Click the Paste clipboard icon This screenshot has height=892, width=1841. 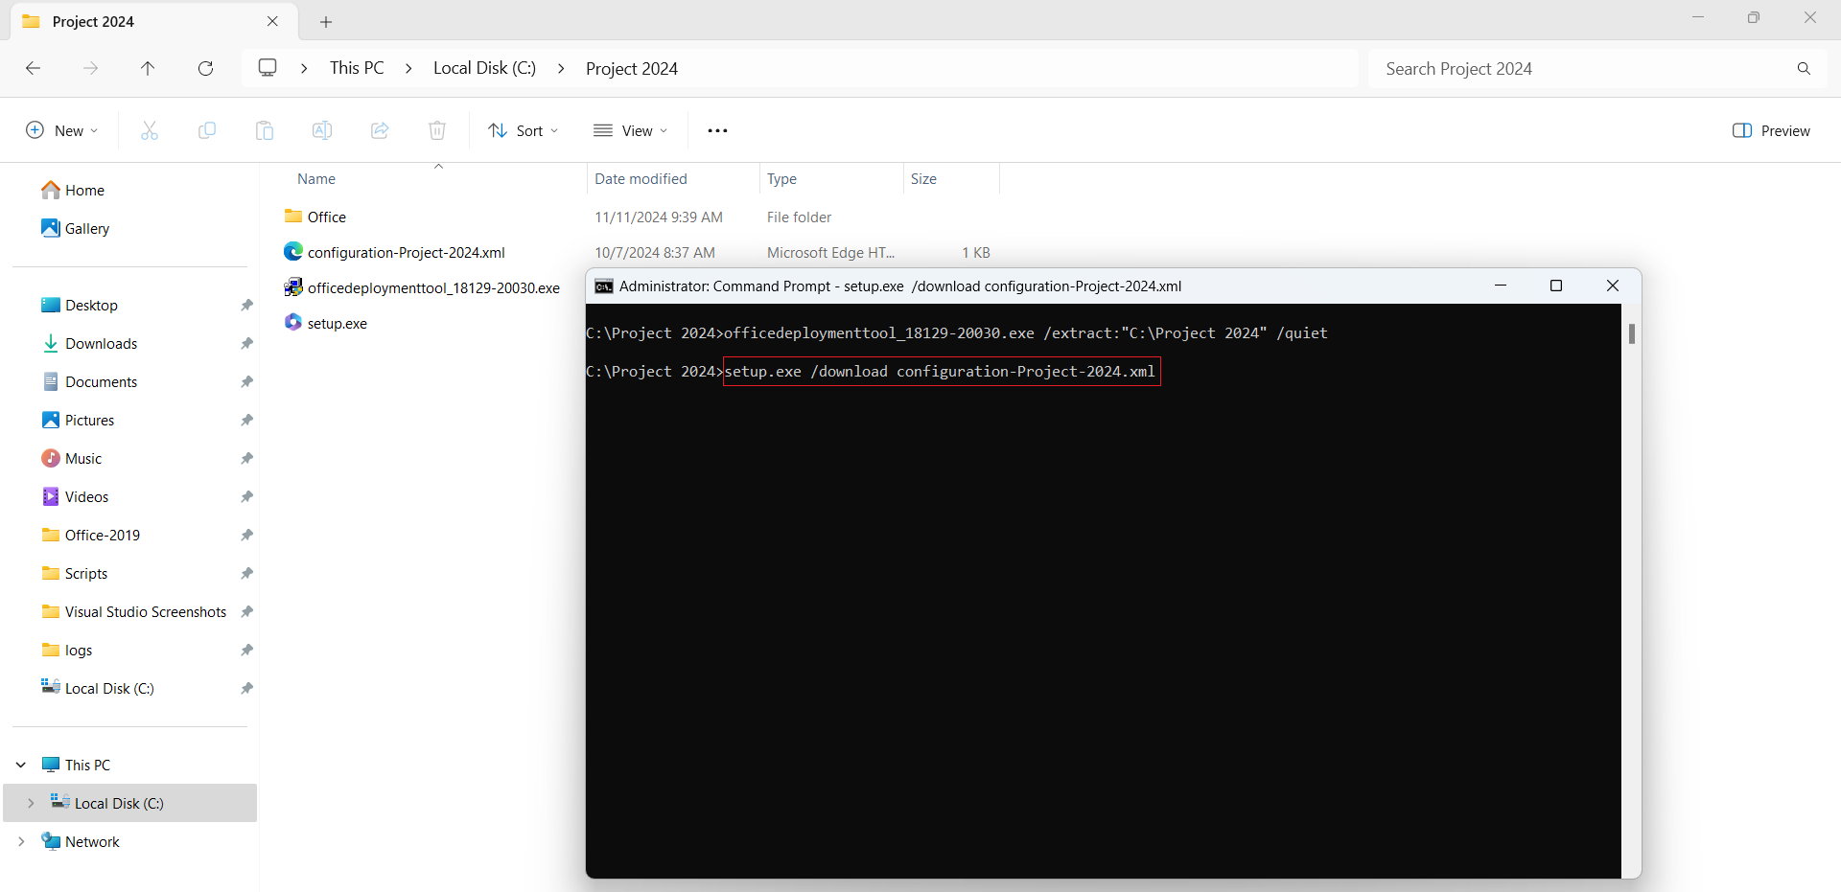click(x=265, y=130)
